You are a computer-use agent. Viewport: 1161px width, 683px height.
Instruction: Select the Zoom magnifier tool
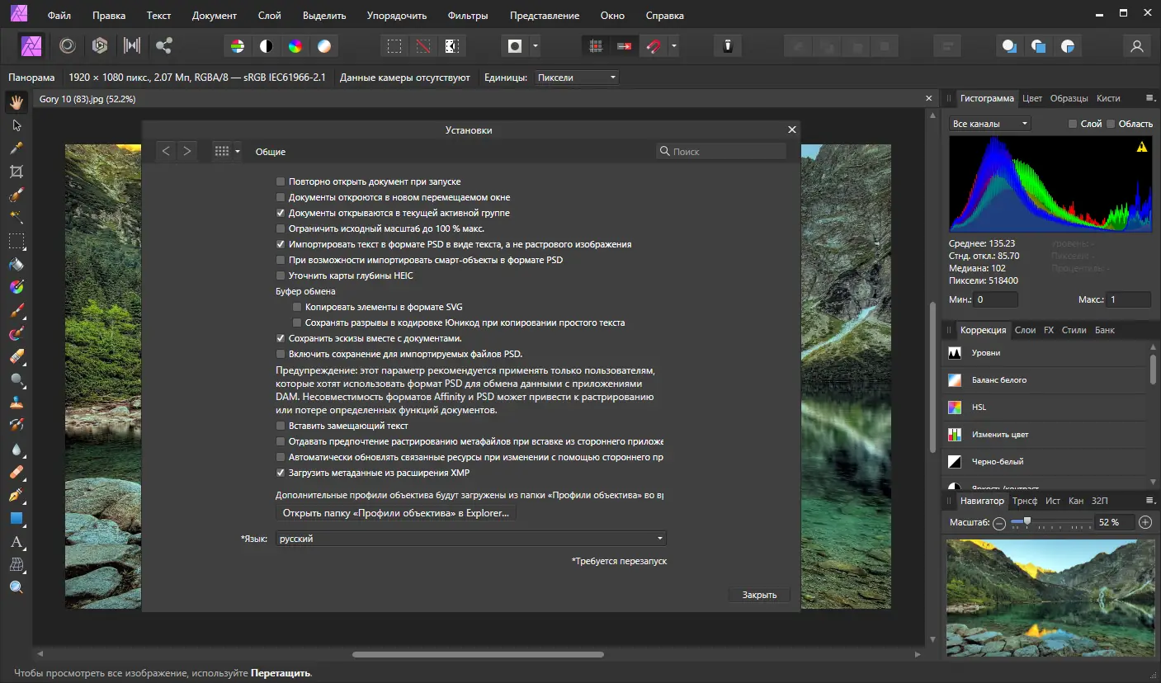pos(16,586)
